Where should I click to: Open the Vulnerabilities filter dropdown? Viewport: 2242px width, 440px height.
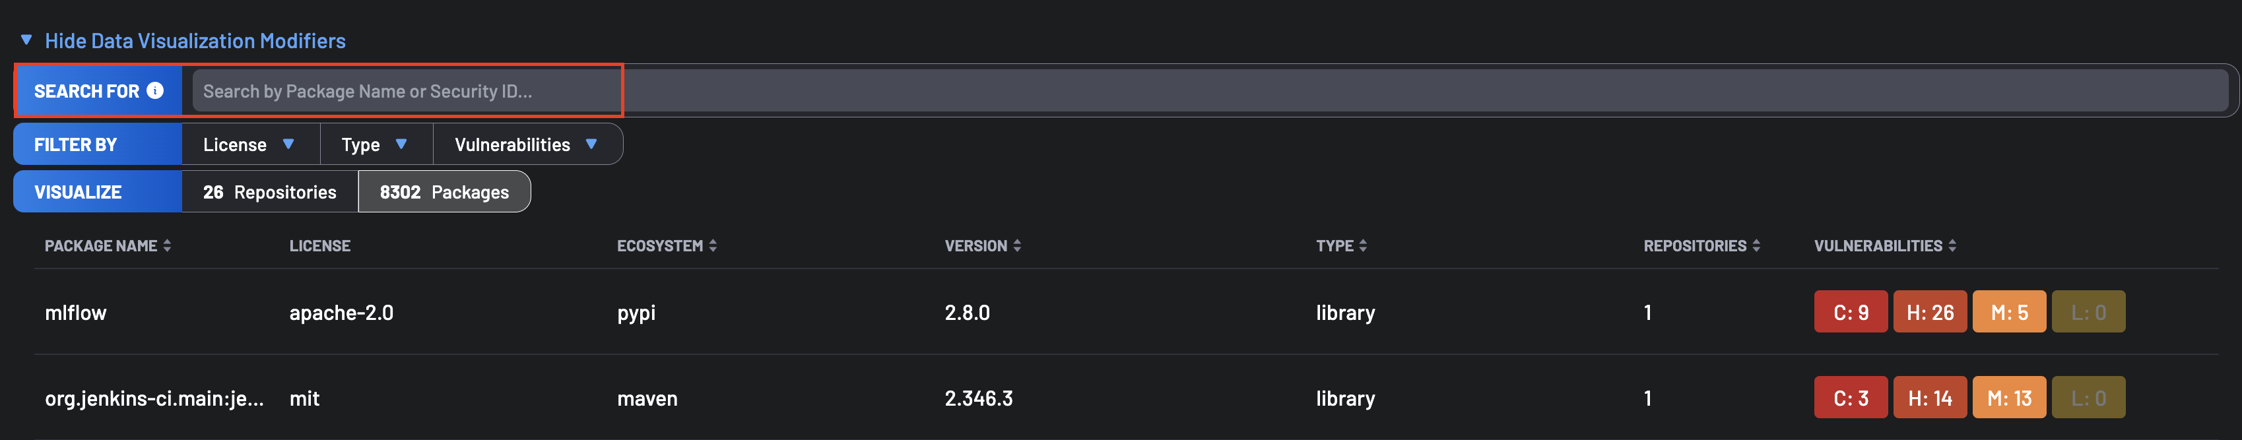527,144
